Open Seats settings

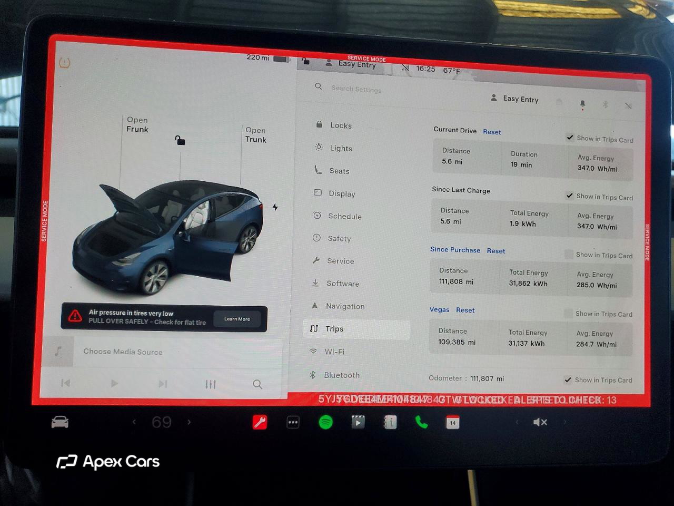pos(332,171)
